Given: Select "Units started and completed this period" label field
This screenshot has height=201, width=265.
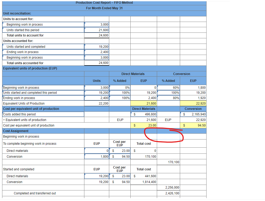Looking at the screenshot, I should click(43, 93).
